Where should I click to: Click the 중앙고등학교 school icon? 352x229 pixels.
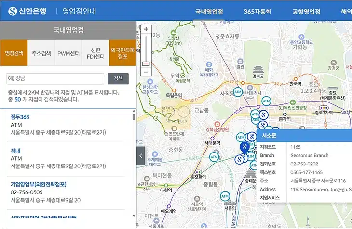coord(301,37)
